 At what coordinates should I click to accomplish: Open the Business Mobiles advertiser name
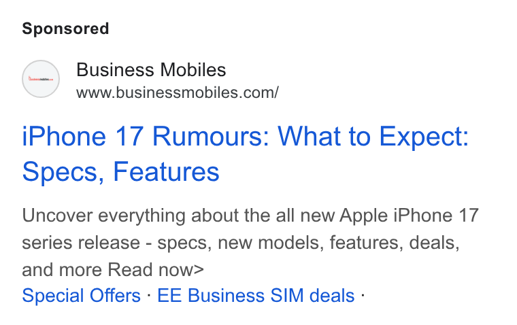[x=151, y=70]
